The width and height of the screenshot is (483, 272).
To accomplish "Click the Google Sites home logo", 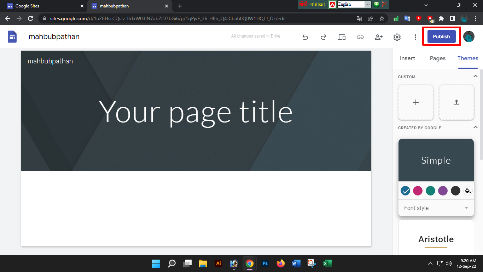I will click(12, 36).
